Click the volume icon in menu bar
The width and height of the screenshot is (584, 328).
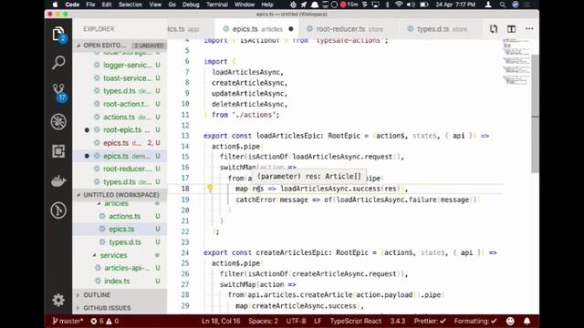(411, 5)
